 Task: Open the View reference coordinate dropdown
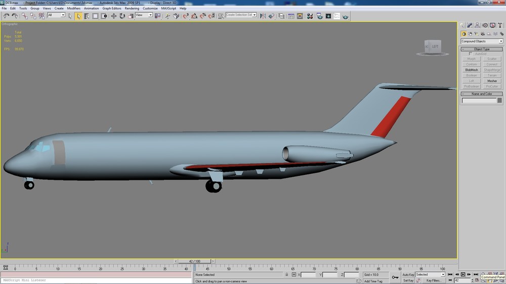tap(144, 15)
